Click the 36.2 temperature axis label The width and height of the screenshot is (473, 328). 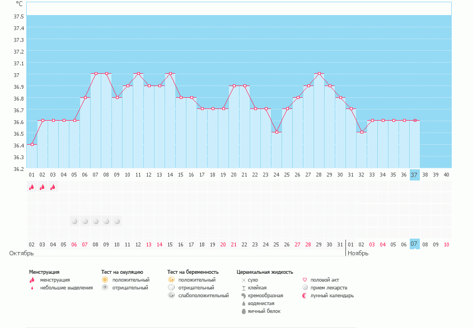pyautogui.click(x=18, y=169)
